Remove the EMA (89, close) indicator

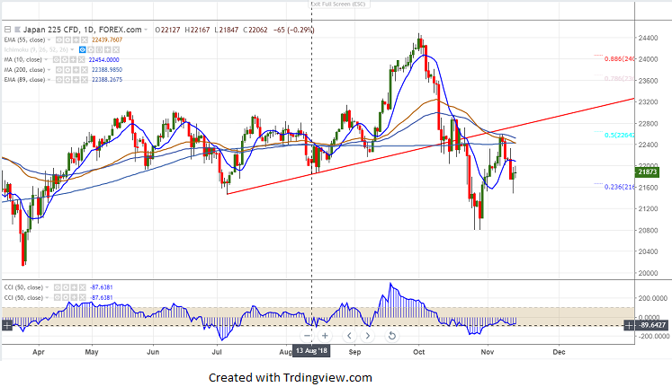pyautogui.click(x=85, y=80)
